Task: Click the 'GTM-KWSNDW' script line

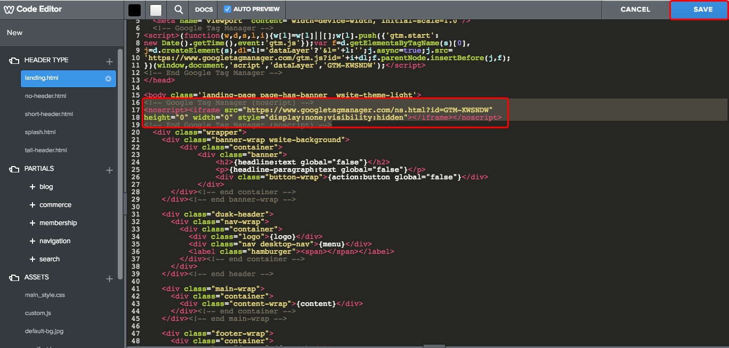Action: tap(285, 65)
